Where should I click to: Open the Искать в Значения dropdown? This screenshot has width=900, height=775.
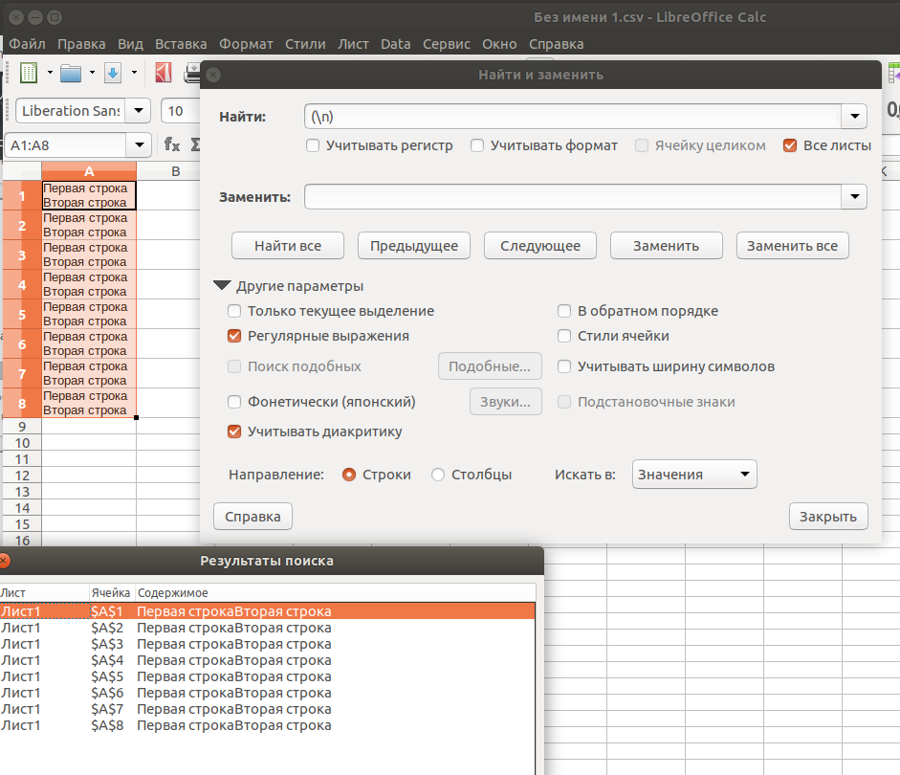[x=694, y=475]
